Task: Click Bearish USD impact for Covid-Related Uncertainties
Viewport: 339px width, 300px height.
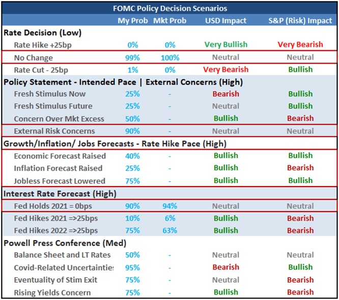Action: click(225, 267)
